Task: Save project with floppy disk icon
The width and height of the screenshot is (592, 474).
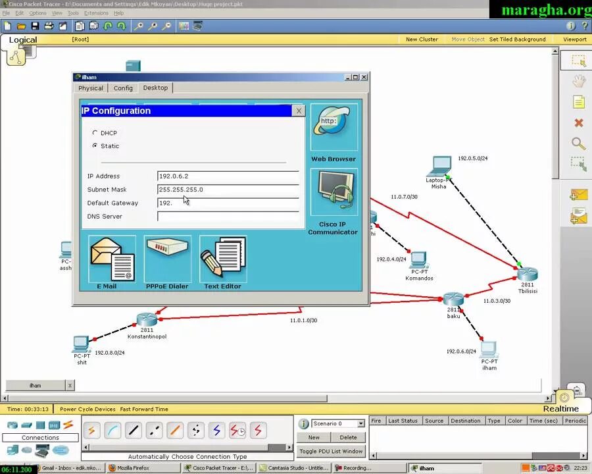Action: pyautogui.click(x=35, y=26)
